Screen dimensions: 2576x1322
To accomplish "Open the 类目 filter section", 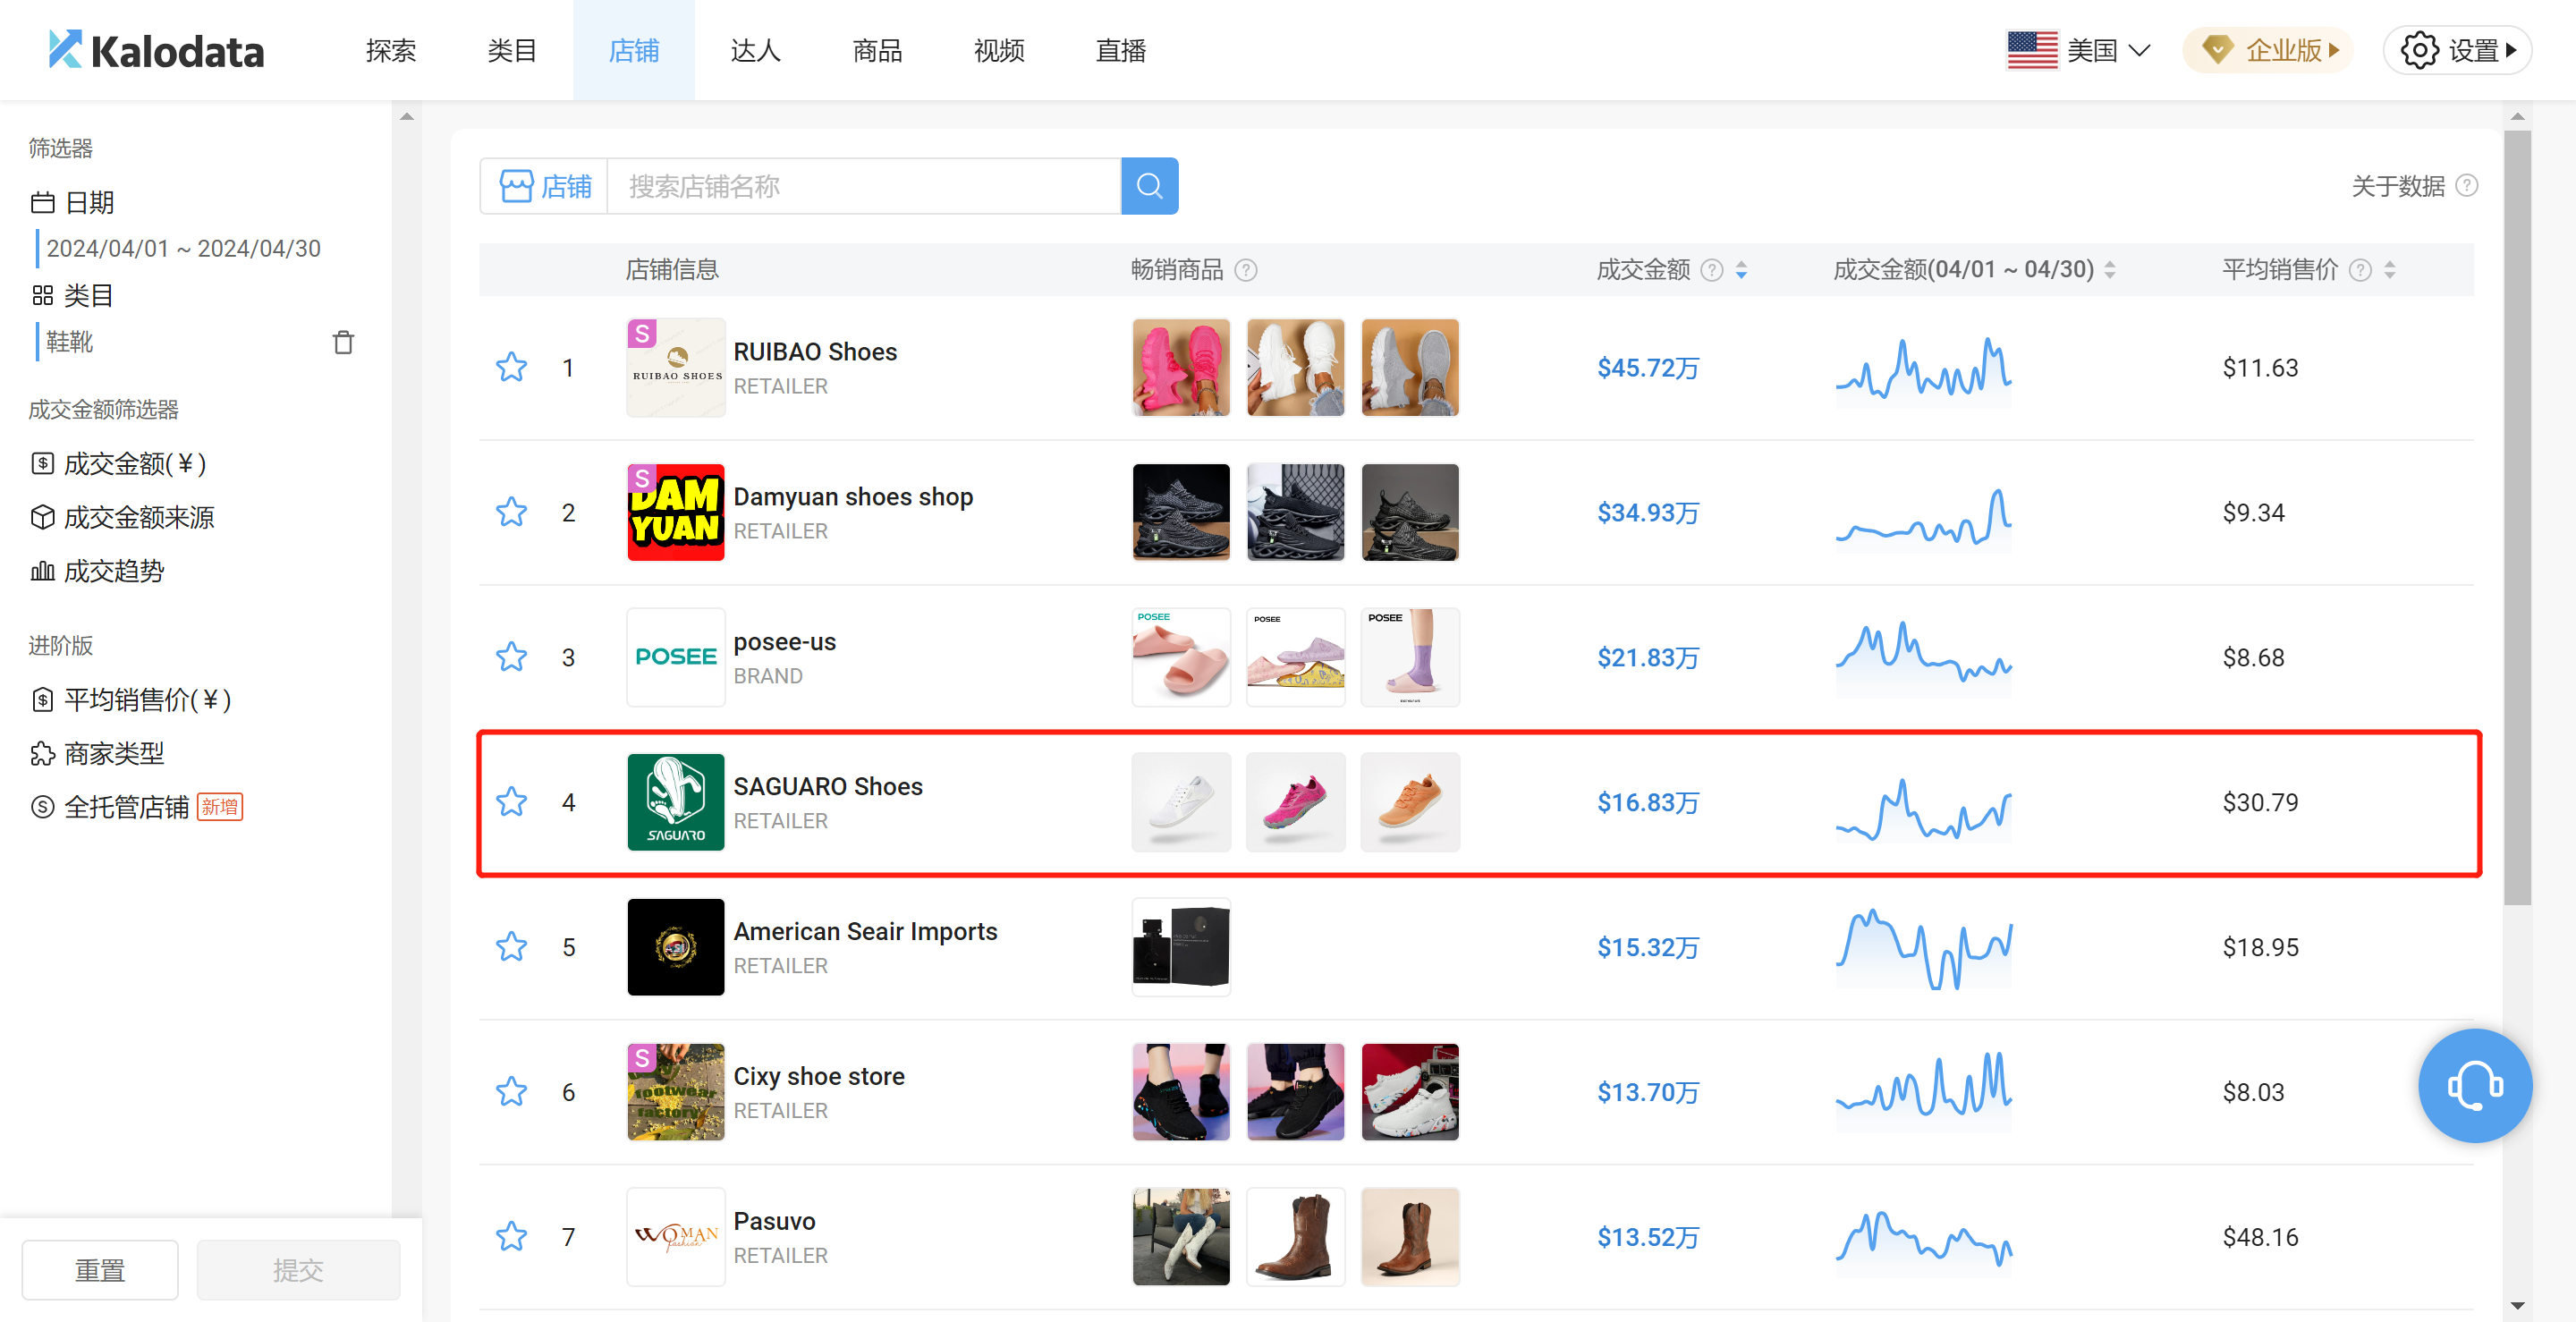I will click(72, 296).
